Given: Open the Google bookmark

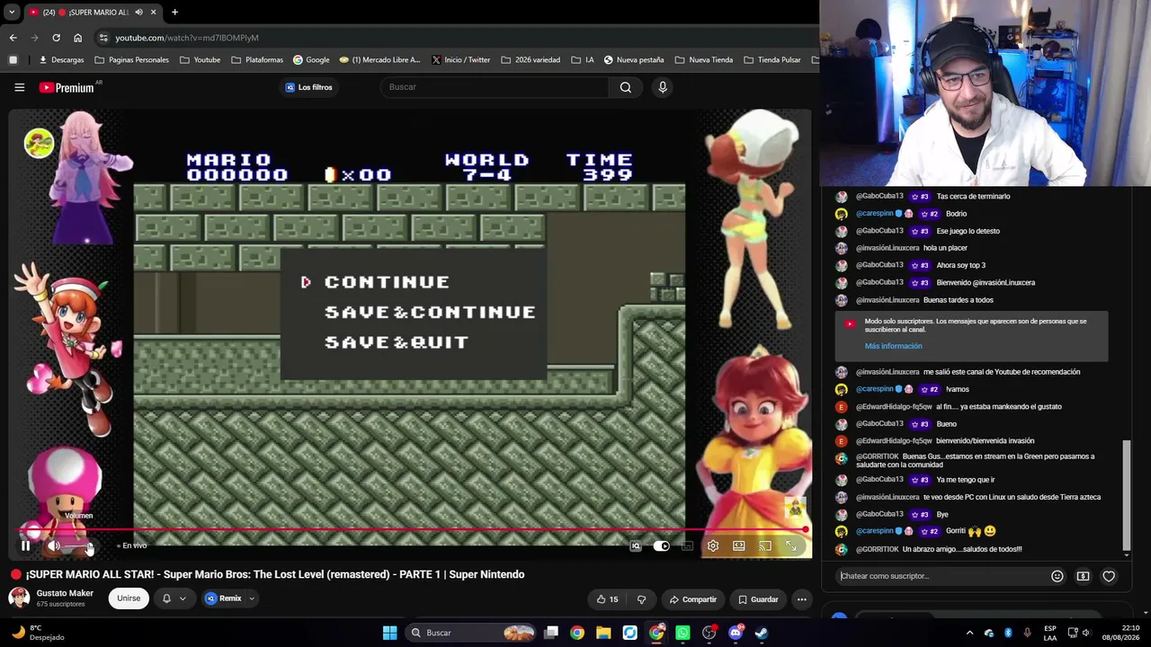Looking at the screenshot, I should (x=311, y=60).
